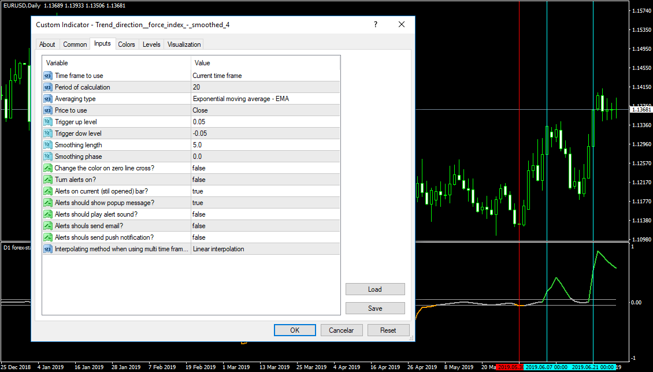Click the icon beside Time frame to use

coord(47,76)
